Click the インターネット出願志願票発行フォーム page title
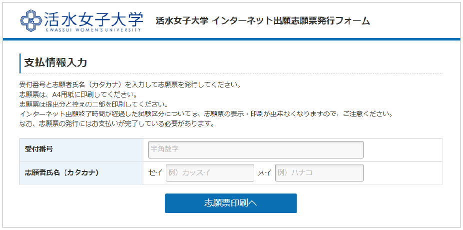 pyautogui.click(x=263, y=20)
